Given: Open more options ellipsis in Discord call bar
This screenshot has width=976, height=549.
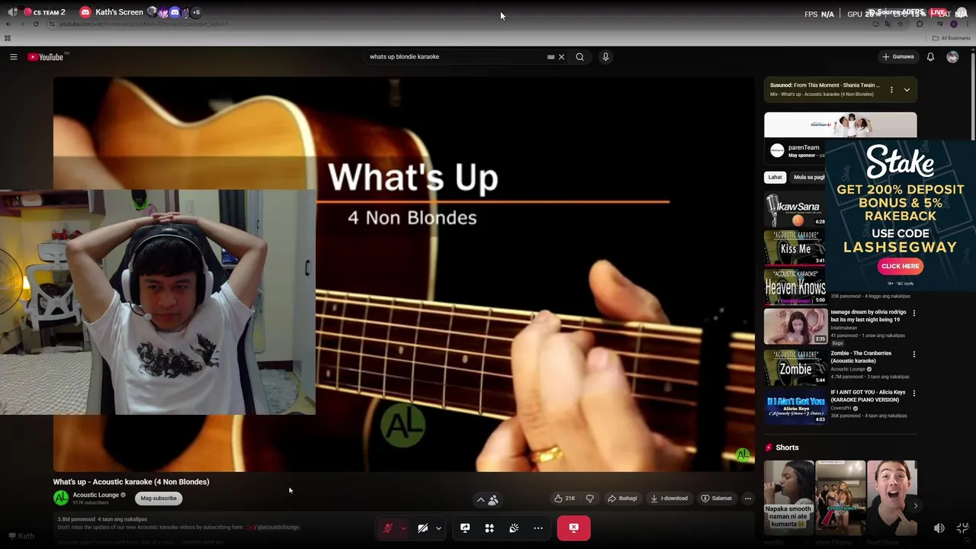Looking at the screenshot, I should (x=538, y=528).
